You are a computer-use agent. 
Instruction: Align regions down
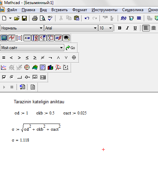tap(112, 18)
